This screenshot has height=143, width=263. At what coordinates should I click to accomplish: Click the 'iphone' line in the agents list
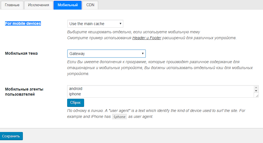pos(75,94)
